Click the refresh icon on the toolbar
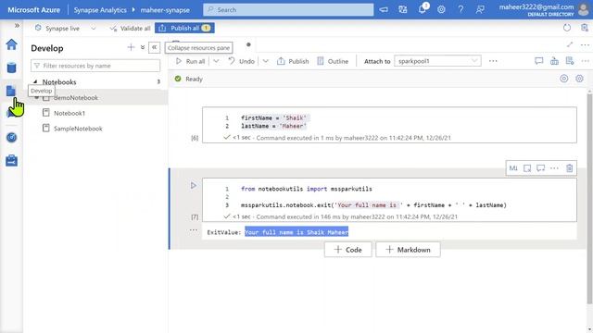 point(567,28)
